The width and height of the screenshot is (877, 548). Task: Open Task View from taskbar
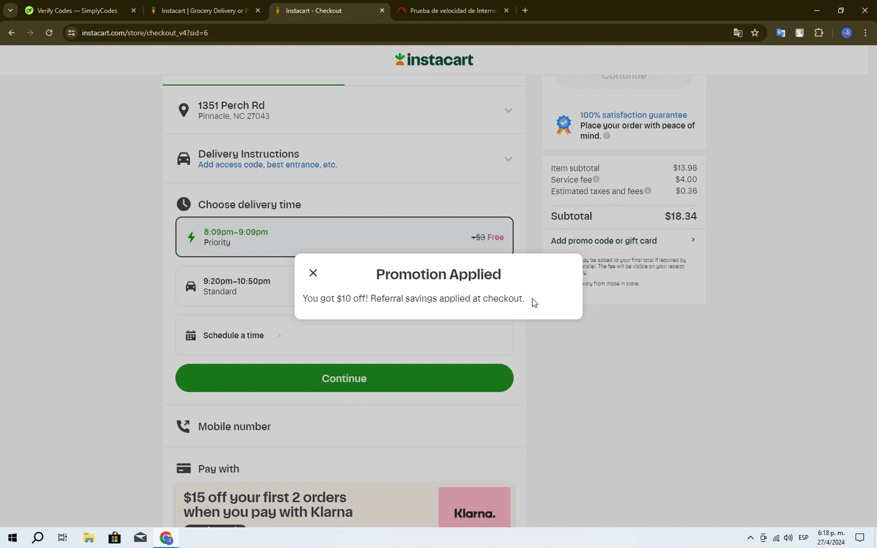63,537
